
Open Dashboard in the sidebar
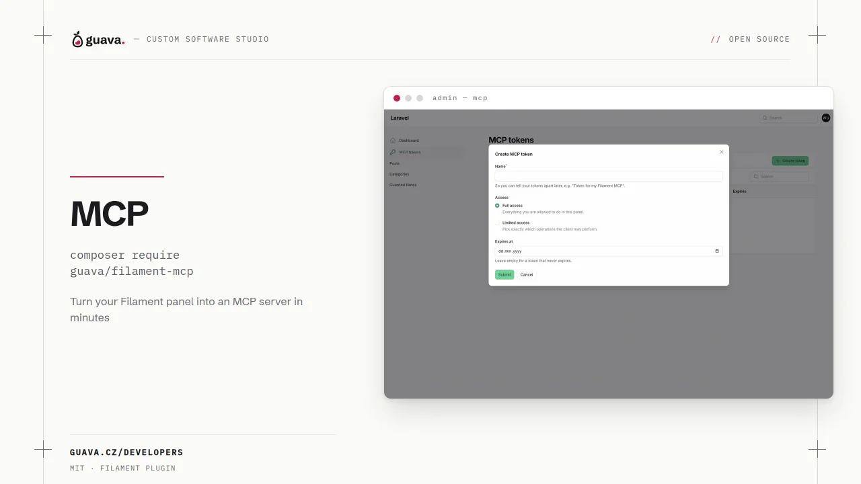pos(408,140)
